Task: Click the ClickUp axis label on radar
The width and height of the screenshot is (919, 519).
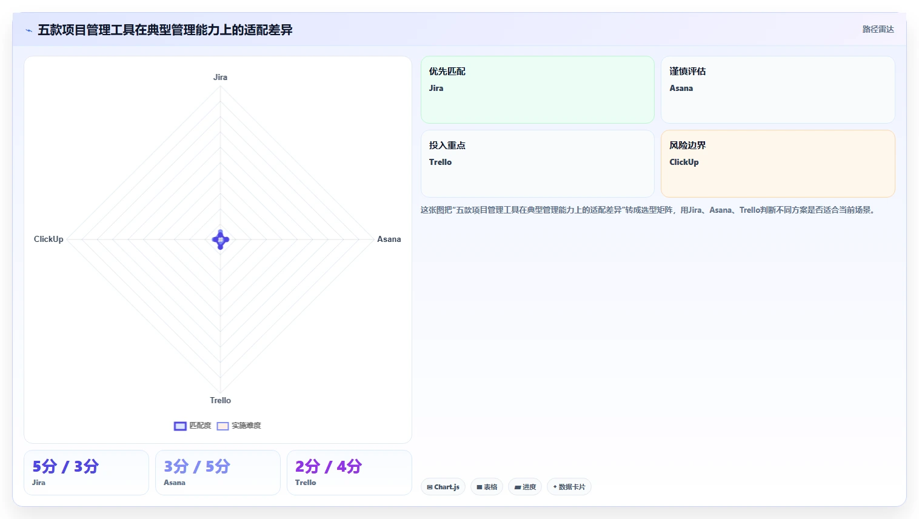Action: pos(48,239)
